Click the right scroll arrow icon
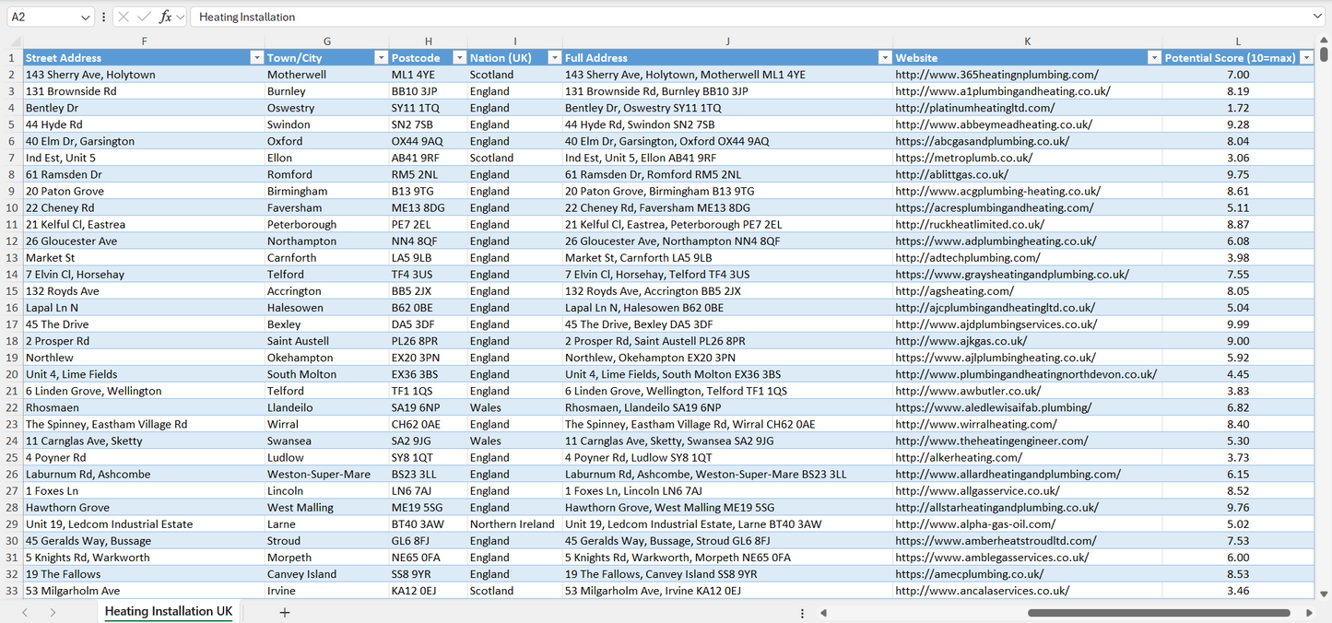 1309,611
